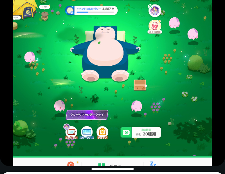Tap the speech bubble above the cooking pot
The width and height of the screenshot is (225, 174).
(x=44, y=7)
